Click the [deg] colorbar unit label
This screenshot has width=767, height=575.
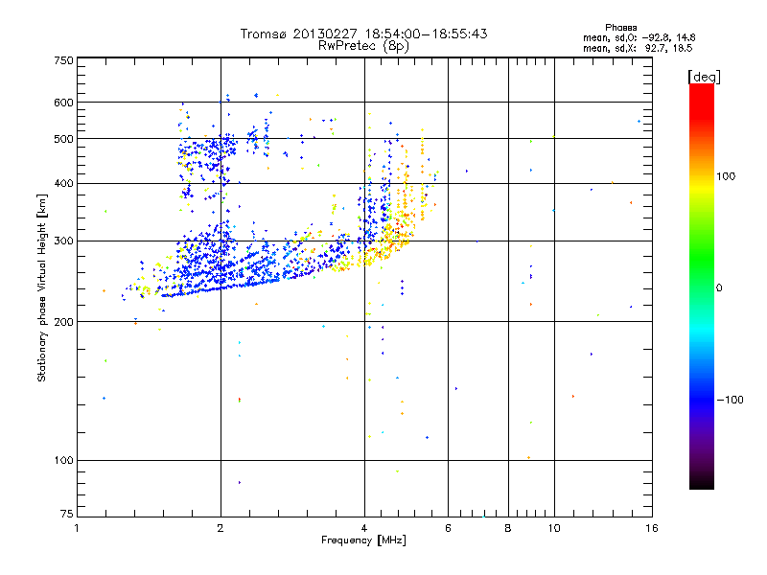click(x=704, y=77)
